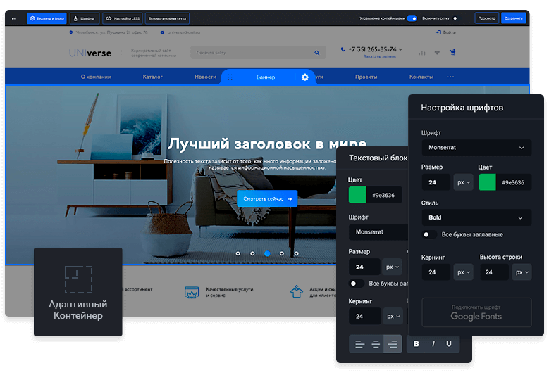
Task: Click the Адаптивный Контейнер dashed container icon
Action: [78, 279]
